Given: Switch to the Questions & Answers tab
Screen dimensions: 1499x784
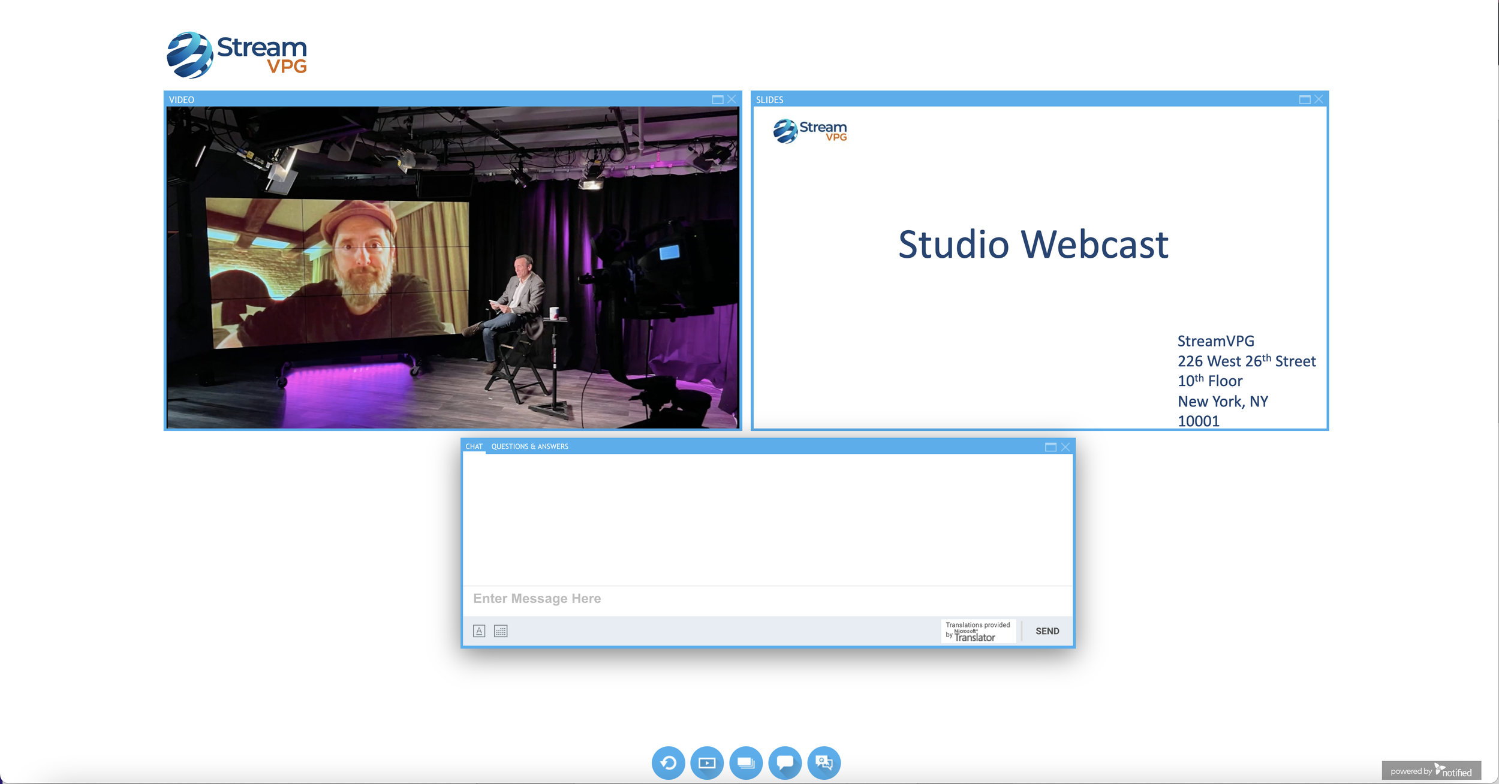Looking at the screenshot, I should click(529, 447).
